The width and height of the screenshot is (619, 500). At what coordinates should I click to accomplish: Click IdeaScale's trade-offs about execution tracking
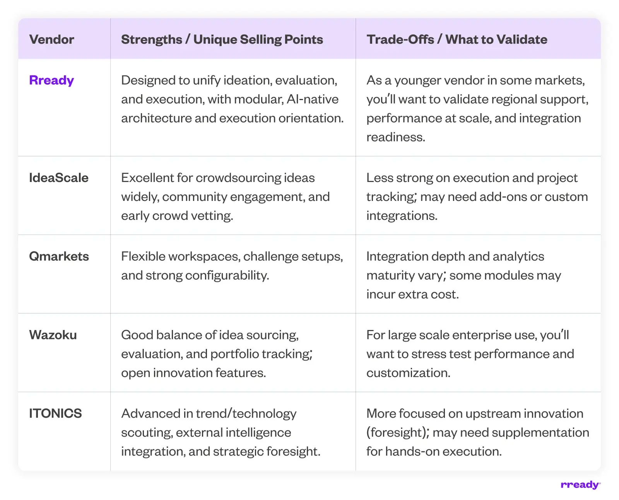click(x=477, y=197)
